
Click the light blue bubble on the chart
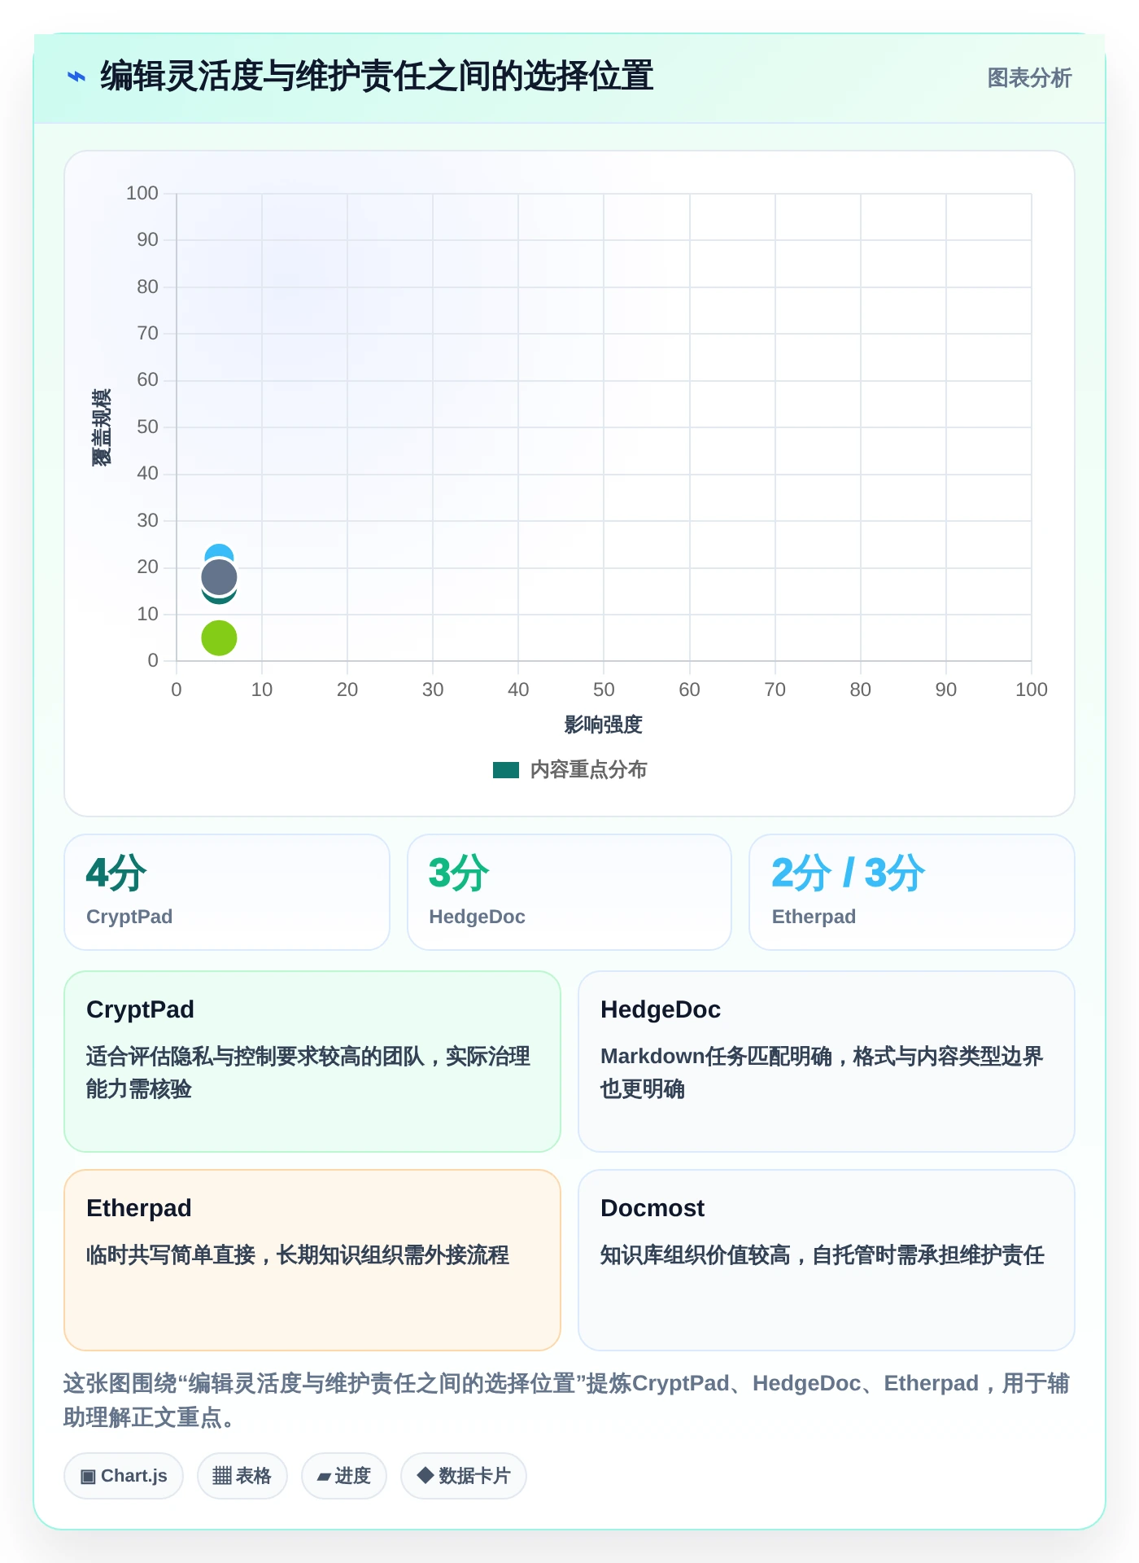[x=219, y=552]
